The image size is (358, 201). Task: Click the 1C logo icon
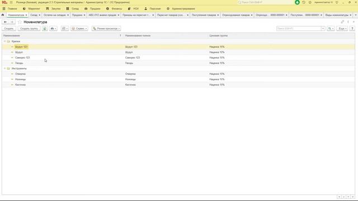[4, 2]
